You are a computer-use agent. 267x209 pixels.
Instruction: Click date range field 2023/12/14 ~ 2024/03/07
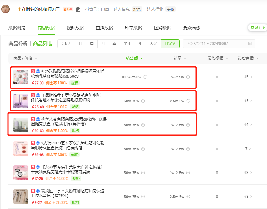pyautogui.click(x=219, y=44)
